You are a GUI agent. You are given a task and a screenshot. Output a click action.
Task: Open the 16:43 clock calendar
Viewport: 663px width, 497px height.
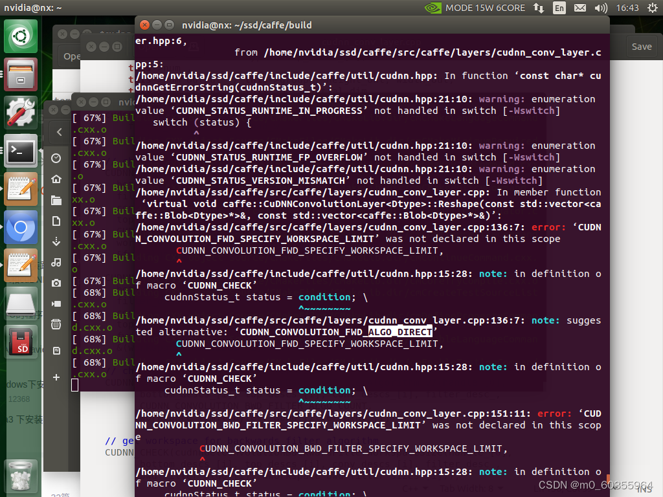[x=627, y=8]
